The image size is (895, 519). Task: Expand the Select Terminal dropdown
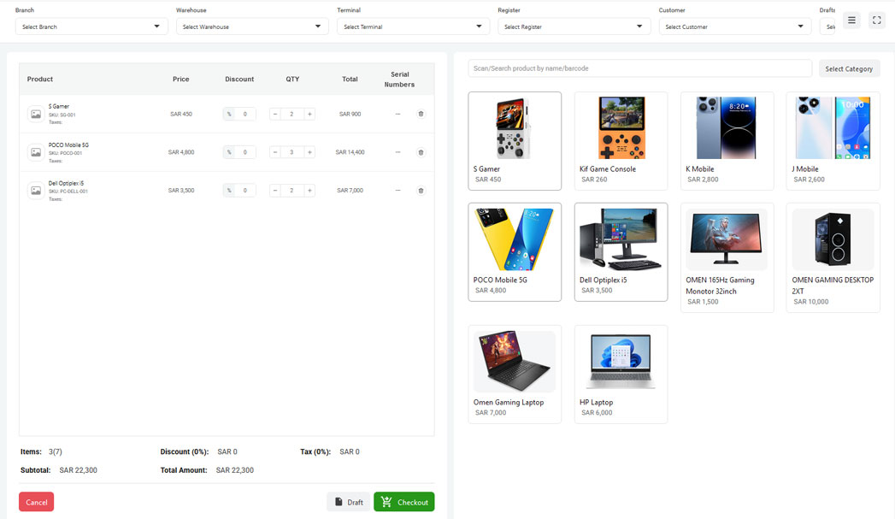pos(413,27)
